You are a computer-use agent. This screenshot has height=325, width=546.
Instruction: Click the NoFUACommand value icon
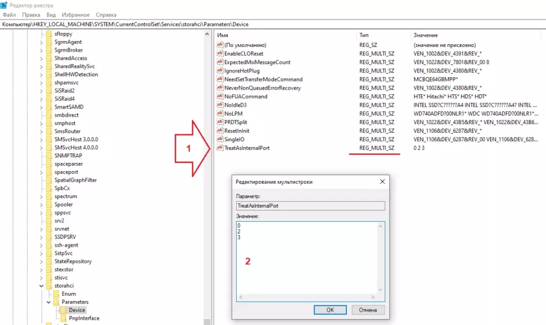click(219, 96)
